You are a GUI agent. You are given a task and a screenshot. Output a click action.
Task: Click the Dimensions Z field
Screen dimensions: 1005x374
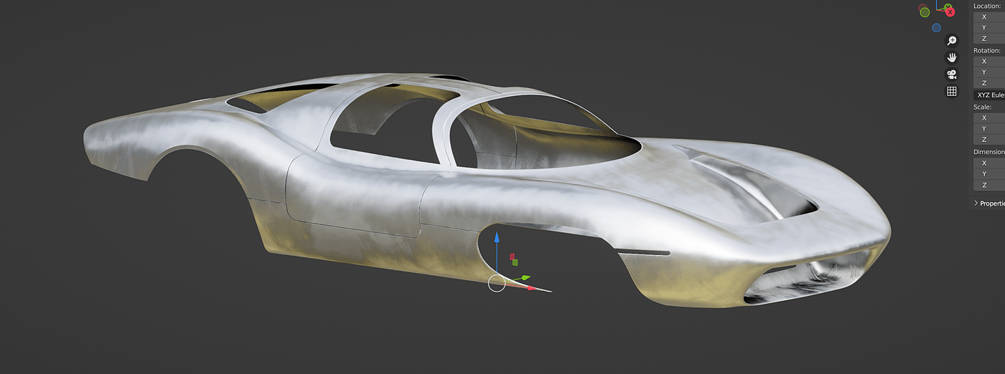[x=989, y=185]
